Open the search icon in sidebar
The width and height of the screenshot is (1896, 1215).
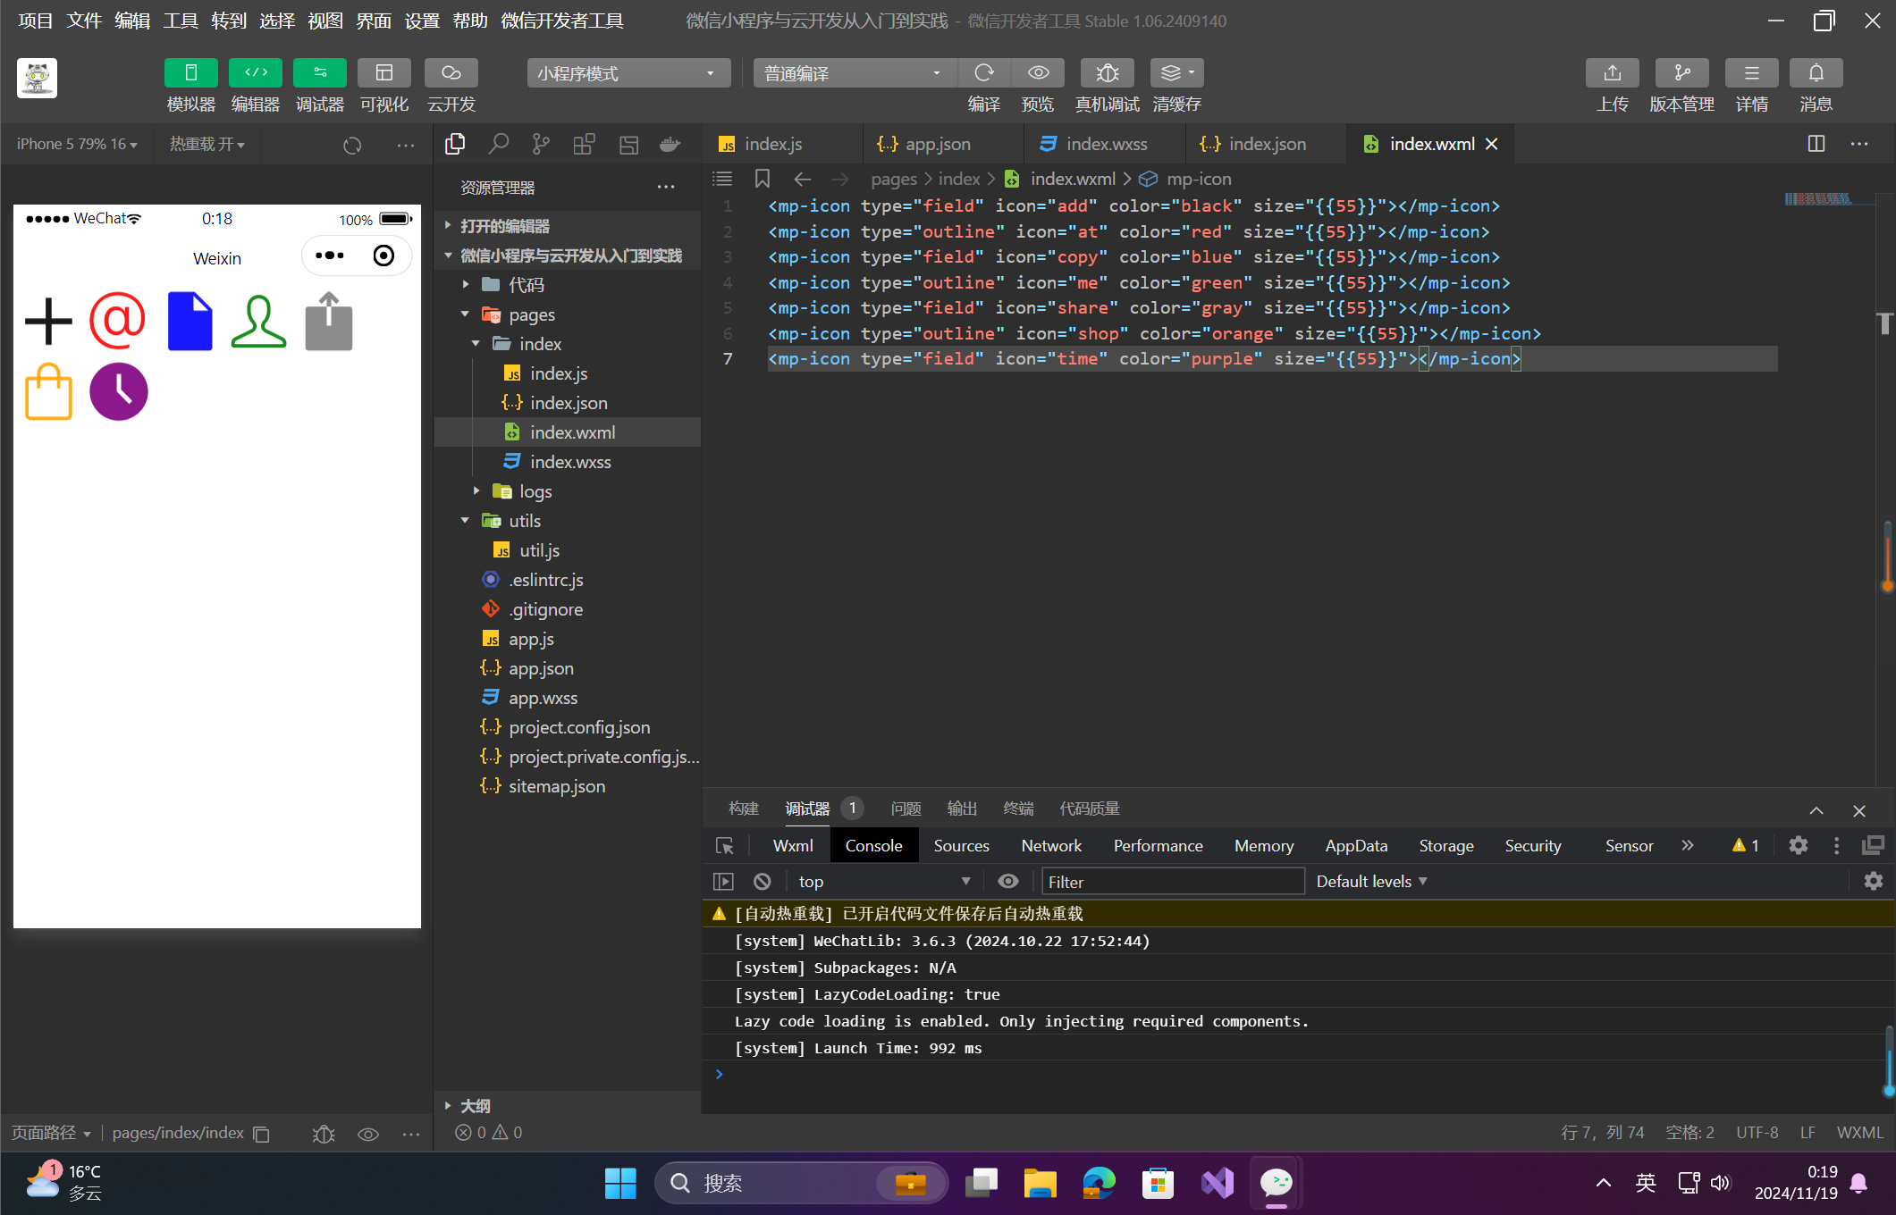pyautogui.click(x=498, y=144)
